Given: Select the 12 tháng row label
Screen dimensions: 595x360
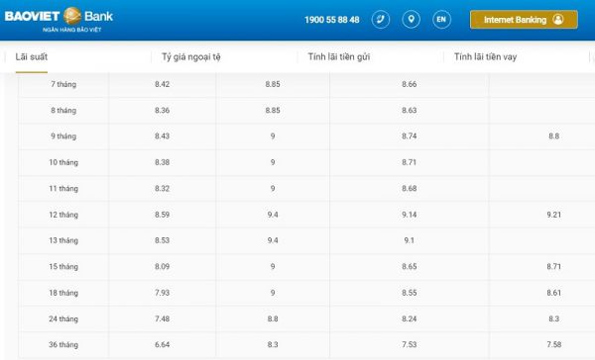Looking at the screenshot, I should (63, 215).
